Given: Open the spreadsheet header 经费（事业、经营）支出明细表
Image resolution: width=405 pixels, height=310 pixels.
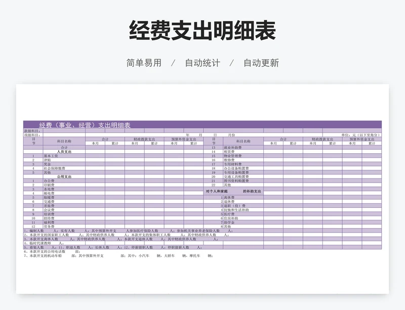Looking at the screenshot, I should tap(85, 125).
